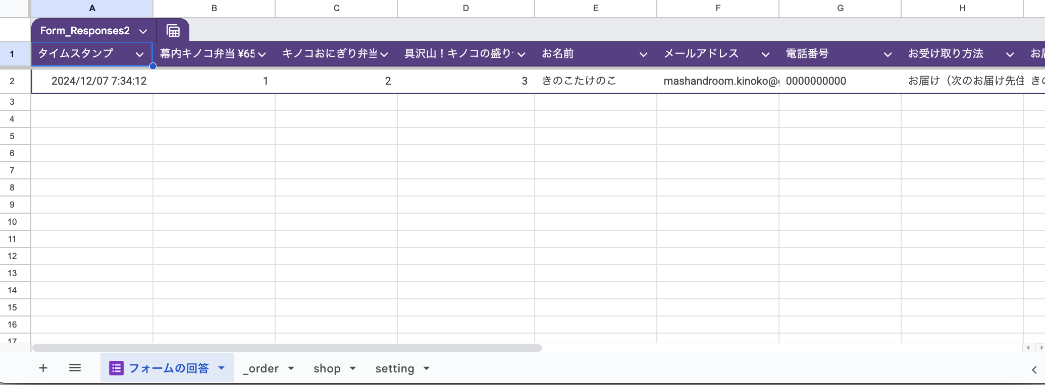Open the all sheets list icon
Viewport: 1045px width, 385px height.
point(75,368)
